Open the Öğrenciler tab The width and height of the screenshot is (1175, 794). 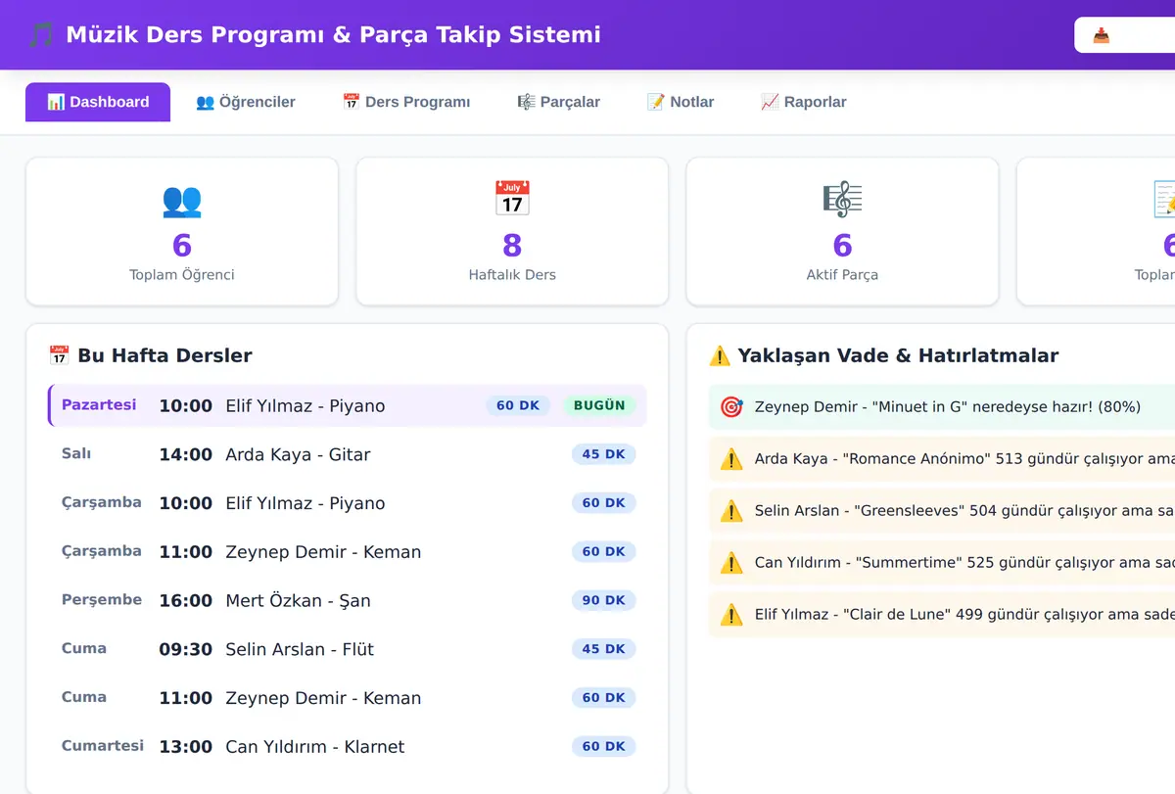246,102
